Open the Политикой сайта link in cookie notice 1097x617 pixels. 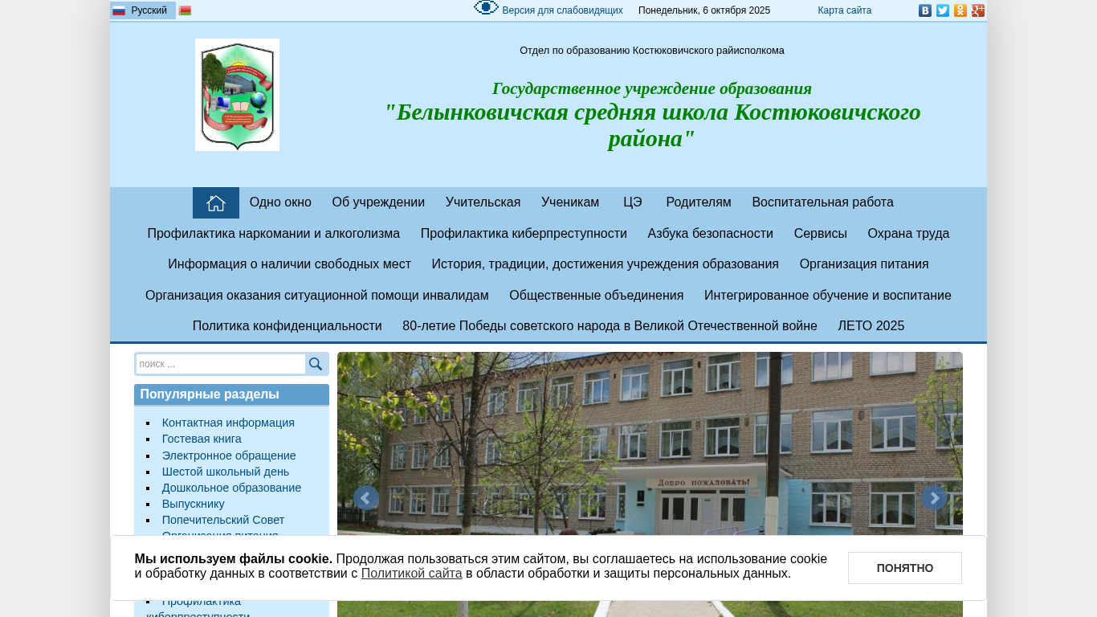point(412,574)
